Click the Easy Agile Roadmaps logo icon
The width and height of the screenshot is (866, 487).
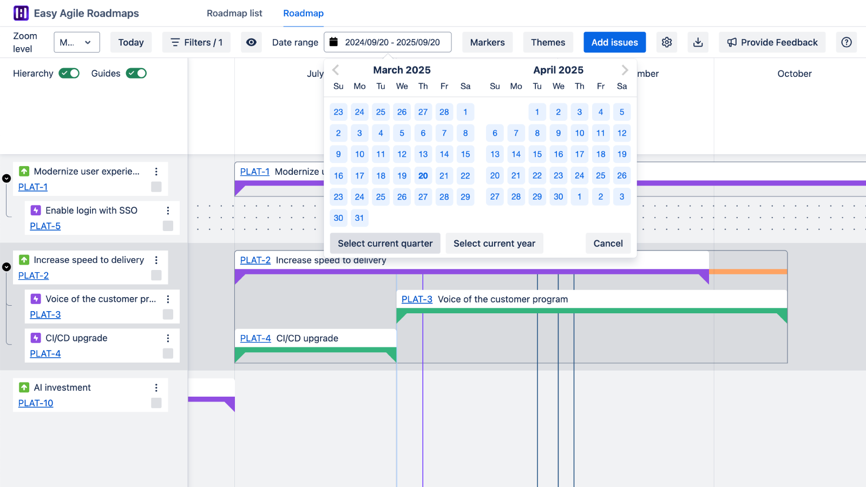pyautogui.click(x=21, y=13)
